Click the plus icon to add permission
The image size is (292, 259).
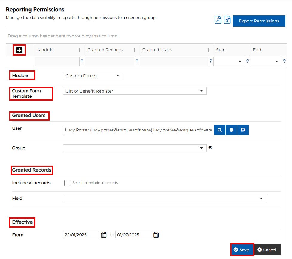coord(19,50)
